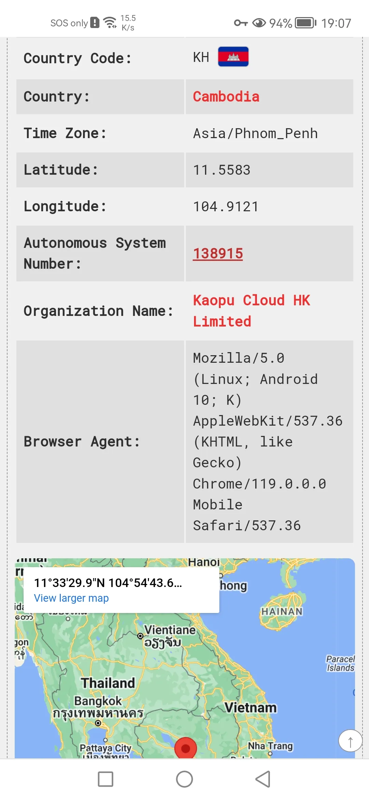Tap the Kaopu Cloud HK Limited organization name
Image resolution: width=369 pixels, height=800 pixels.
(251, 311)
